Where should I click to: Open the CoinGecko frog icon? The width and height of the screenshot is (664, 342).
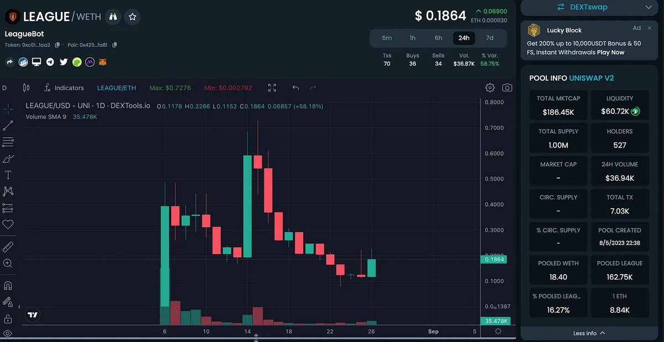point(77,62)
